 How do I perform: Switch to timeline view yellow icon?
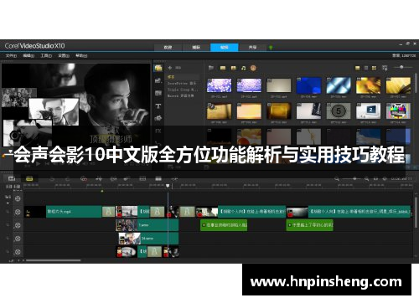pos(29,178)
